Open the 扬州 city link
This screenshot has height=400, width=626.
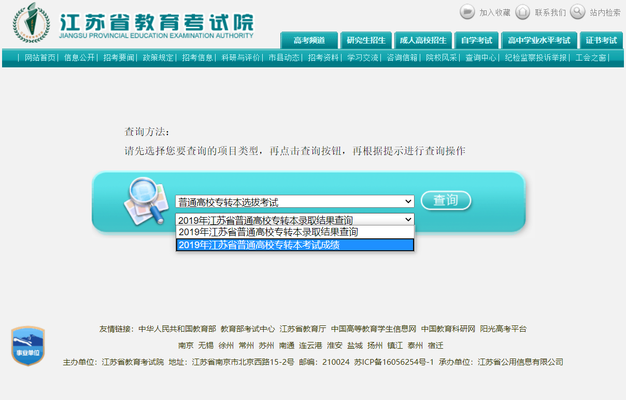[x=375, y=346]
